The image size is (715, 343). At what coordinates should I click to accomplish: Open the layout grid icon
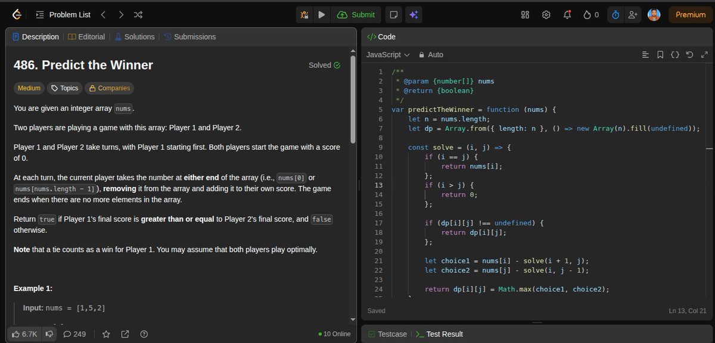click(x=525, y=15)
